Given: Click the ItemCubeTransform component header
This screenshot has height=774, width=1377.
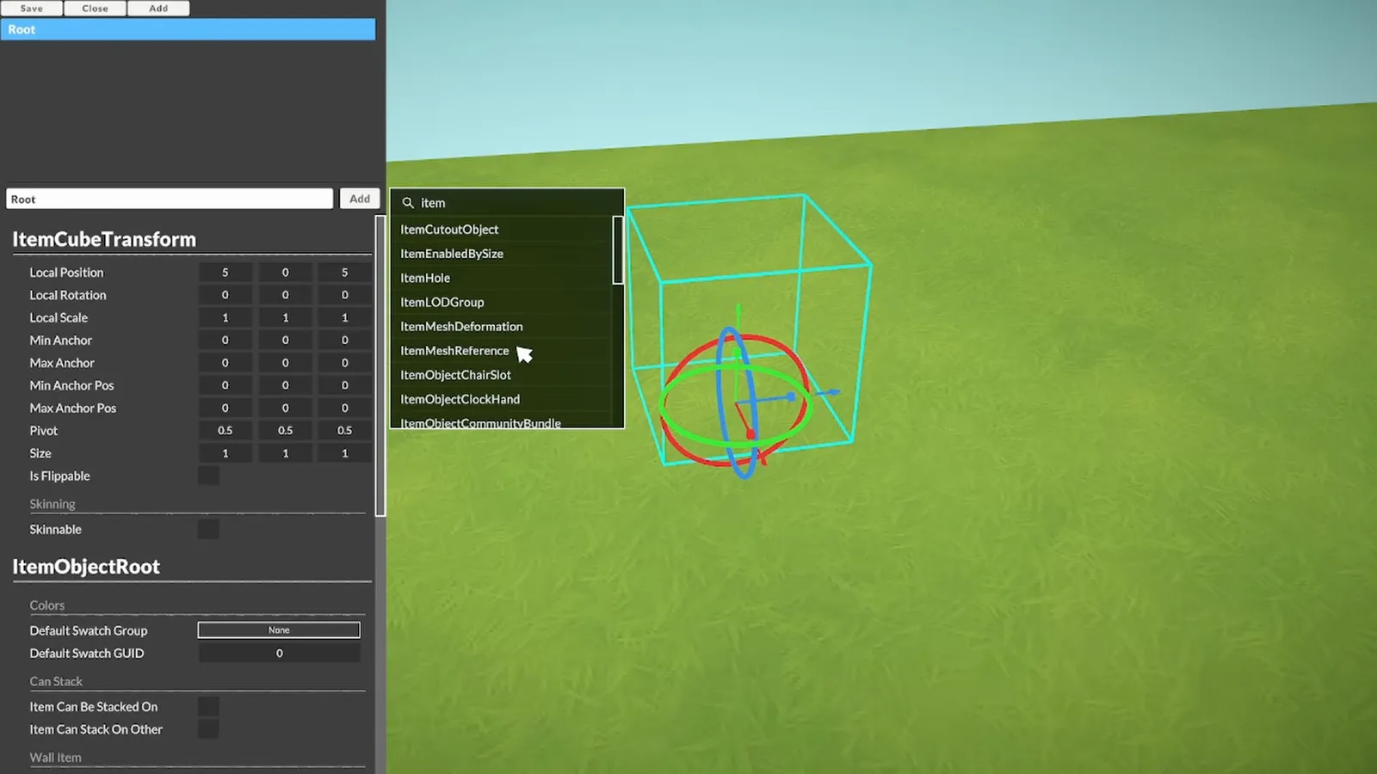Looking at the screenshot, I should point(104,239).
